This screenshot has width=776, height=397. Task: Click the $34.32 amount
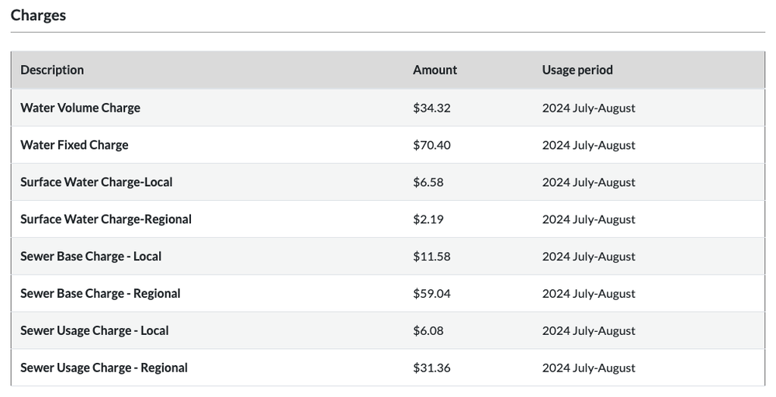coord(431,108)
